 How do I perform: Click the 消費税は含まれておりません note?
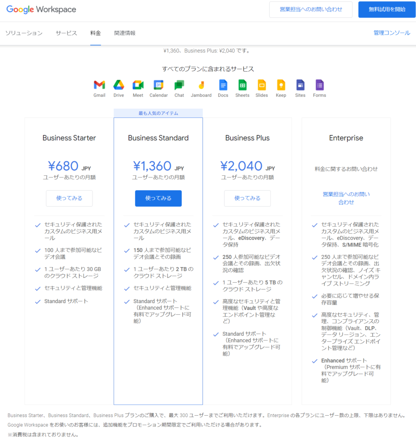[x=43, y=435]
